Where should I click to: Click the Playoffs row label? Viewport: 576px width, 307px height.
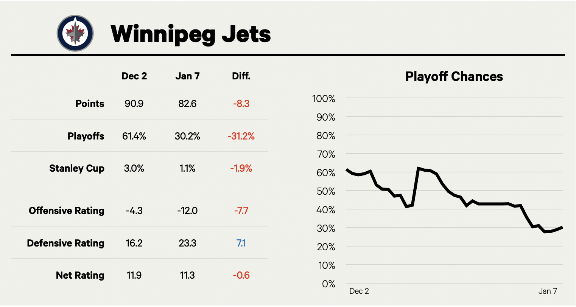(86, 136)
